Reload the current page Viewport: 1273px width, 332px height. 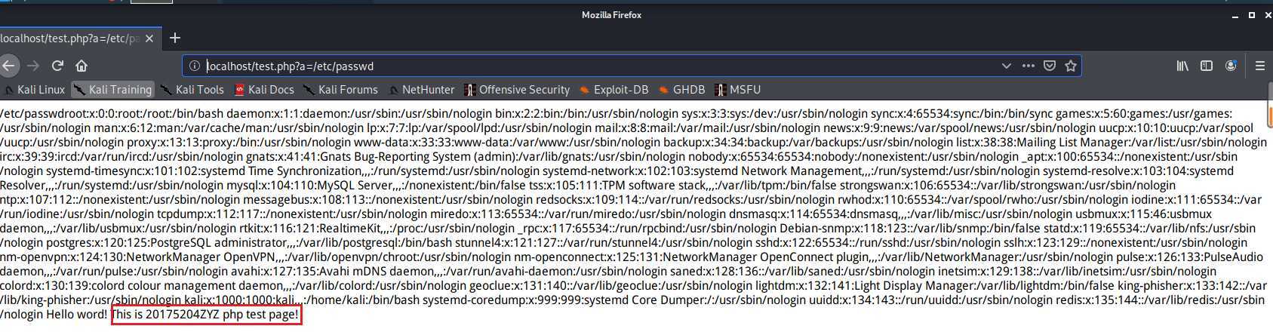coord(57,66)
